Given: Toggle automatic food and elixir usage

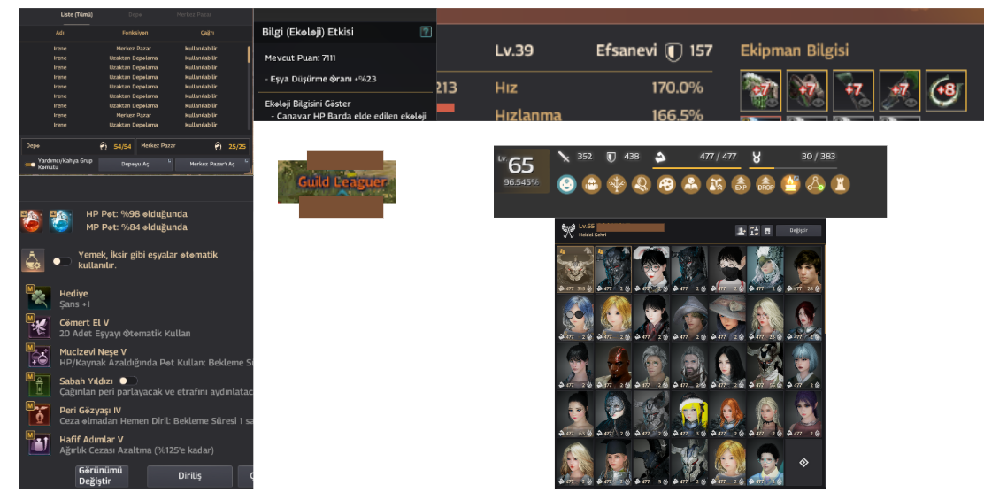Looking at the screenshot, I should pyautogui.click(x=62, y=260).
